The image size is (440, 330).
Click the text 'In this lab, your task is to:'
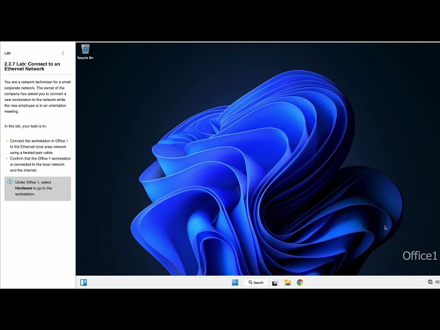[x=25, y=126]
